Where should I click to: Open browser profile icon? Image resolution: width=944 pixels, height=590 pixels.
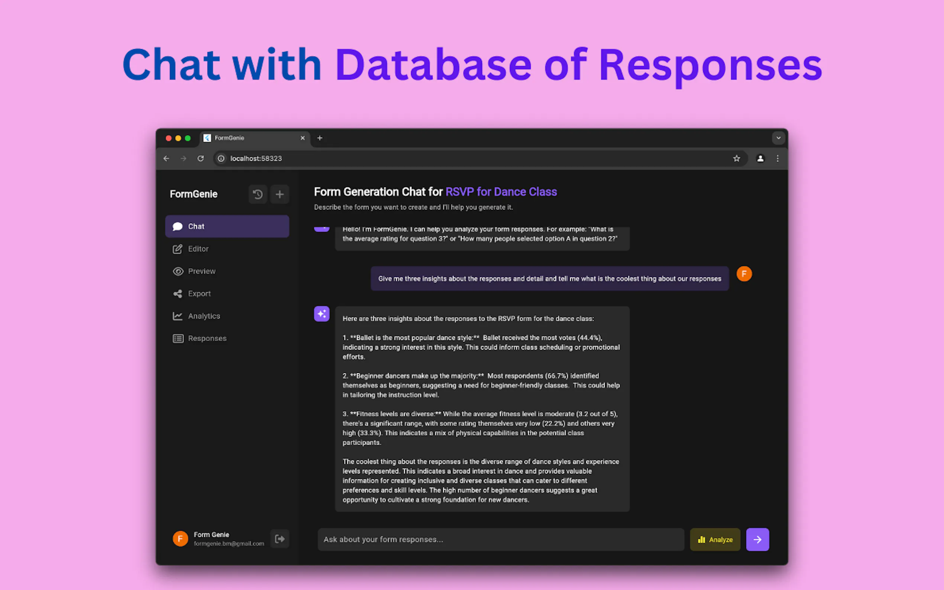click(760, 158)
